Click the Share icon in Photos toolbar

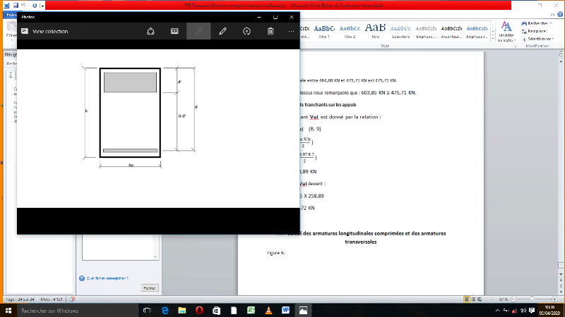(x=150, y=31)
